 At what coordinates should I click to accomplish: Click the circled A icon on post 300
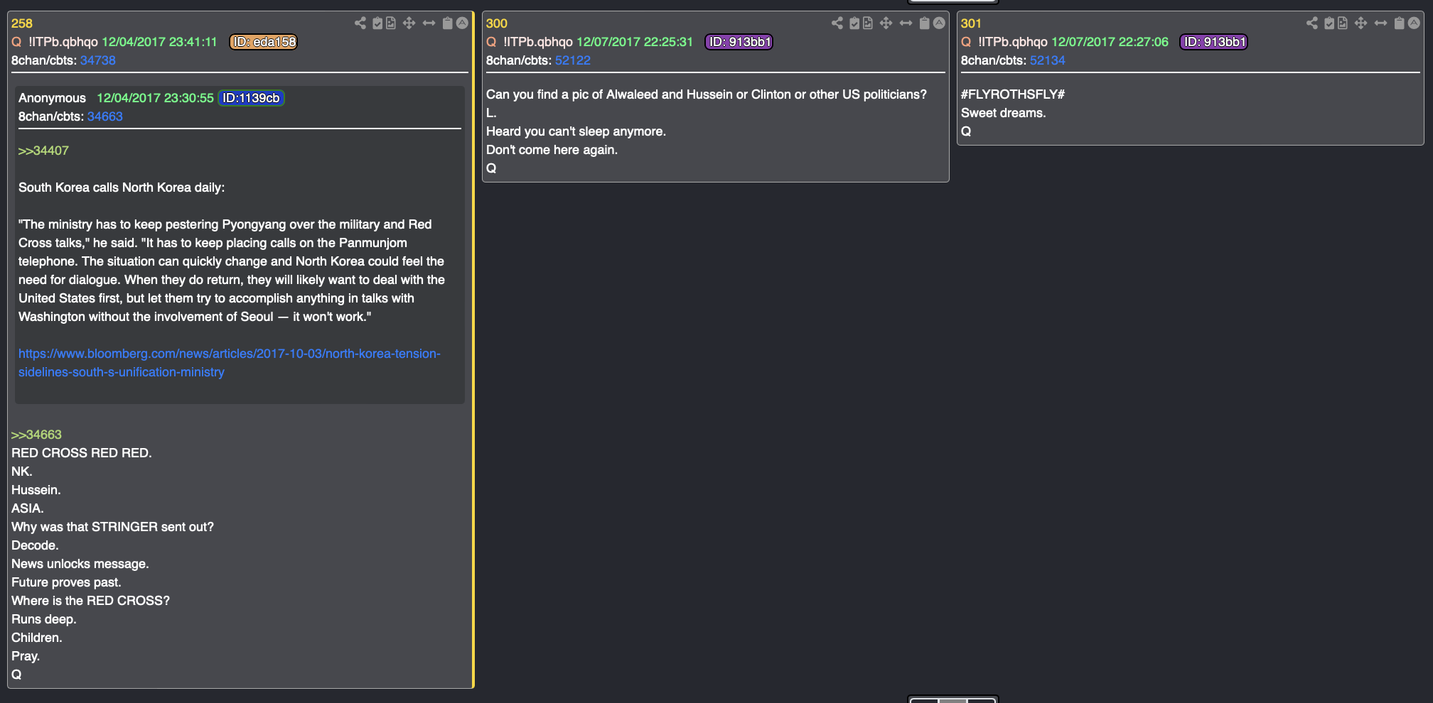[939, 23]
